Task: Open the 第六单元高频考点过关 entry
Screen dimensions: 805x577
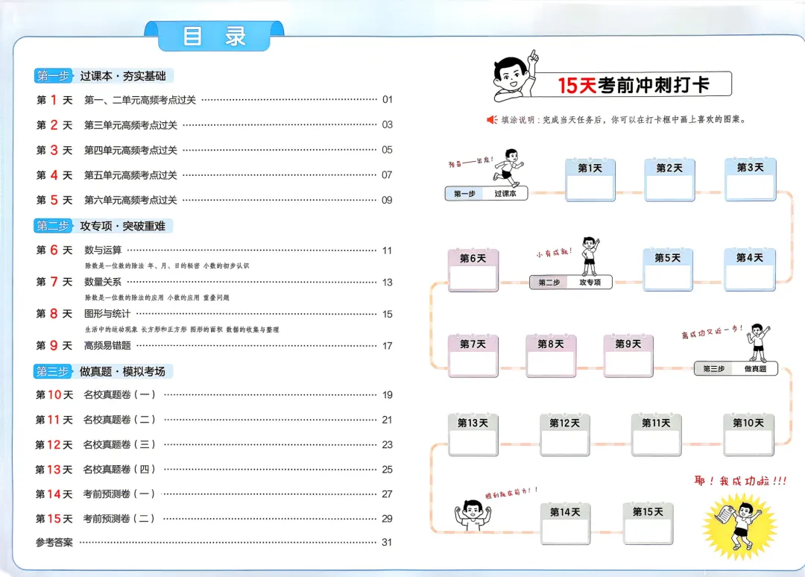Action: [214, 201]
